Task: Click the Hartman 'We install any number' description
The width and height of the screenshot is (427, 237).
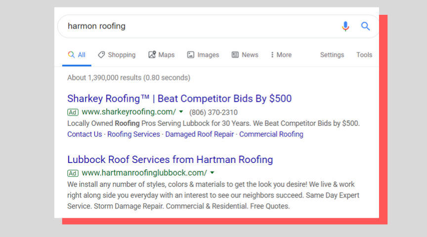Action: coord(213,196)
